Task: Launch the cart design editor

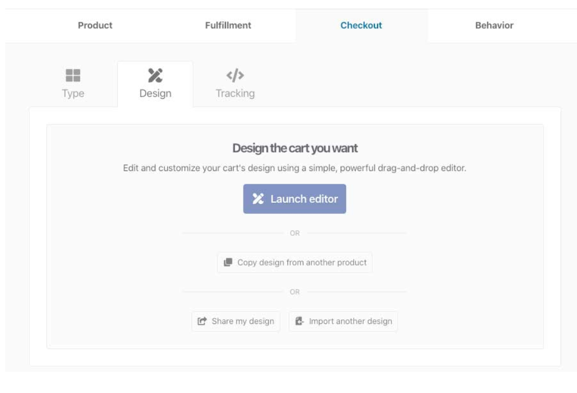Action: pyautogui.click(x=295, y=199)
